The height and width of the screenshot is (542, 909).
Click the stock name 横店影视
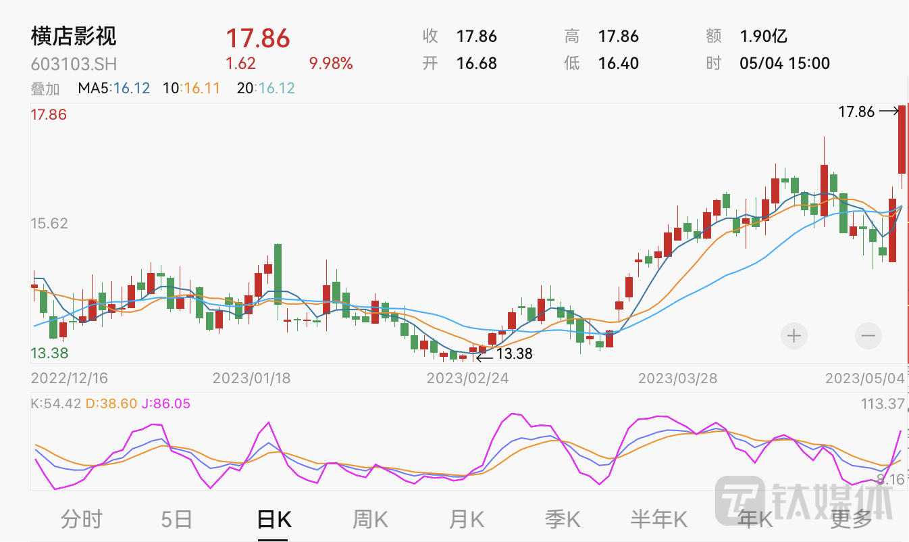pyautogui.click(x=74, y=36)
